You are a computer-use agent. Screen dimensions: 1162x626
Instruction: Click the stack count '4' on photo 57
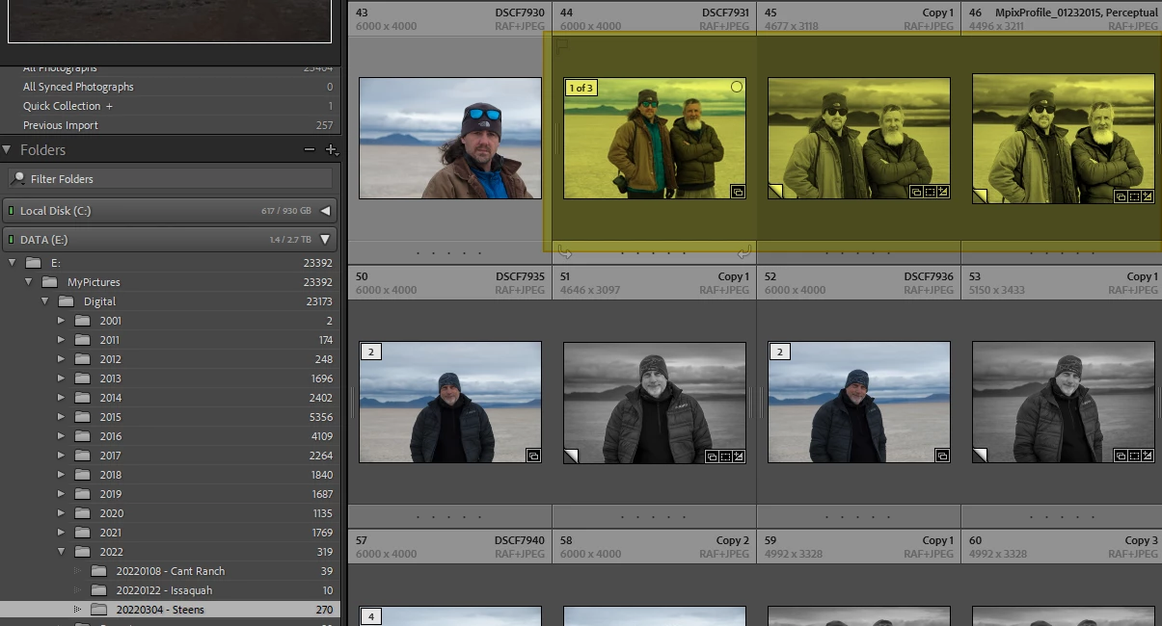[x=369, y=616]
